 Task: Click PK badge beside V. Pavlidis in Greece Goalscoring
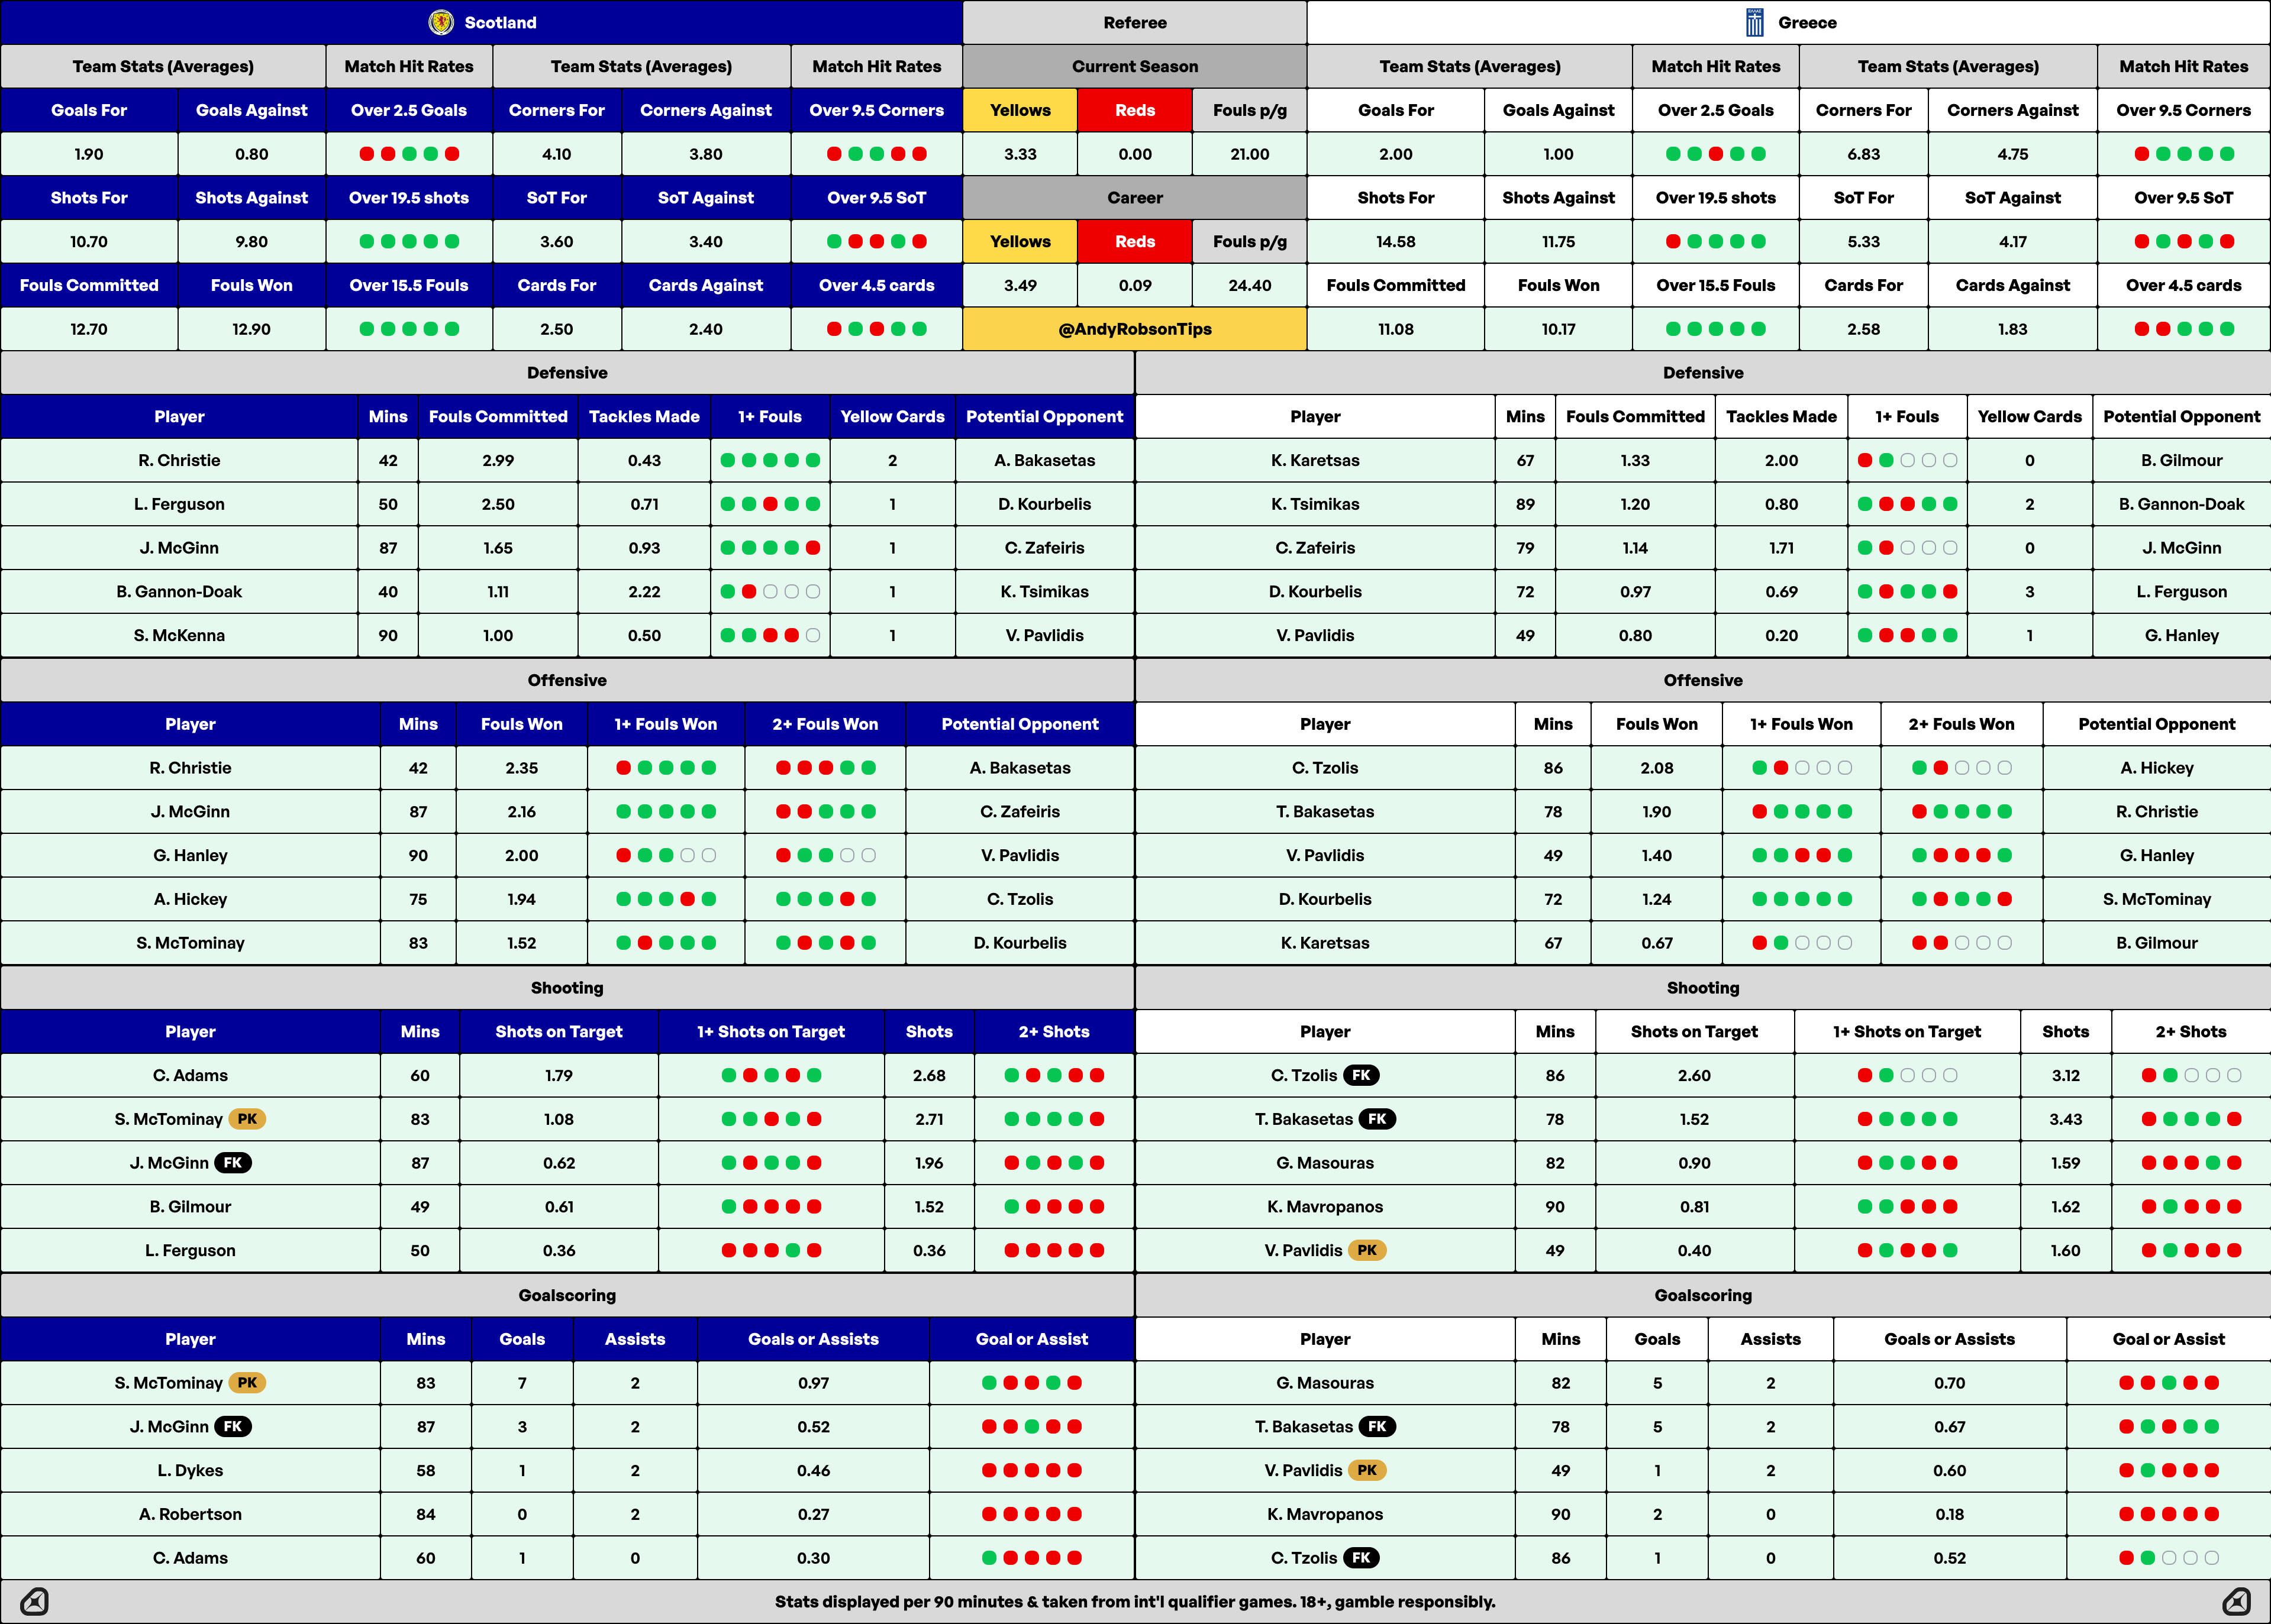click(1367, 1470)
